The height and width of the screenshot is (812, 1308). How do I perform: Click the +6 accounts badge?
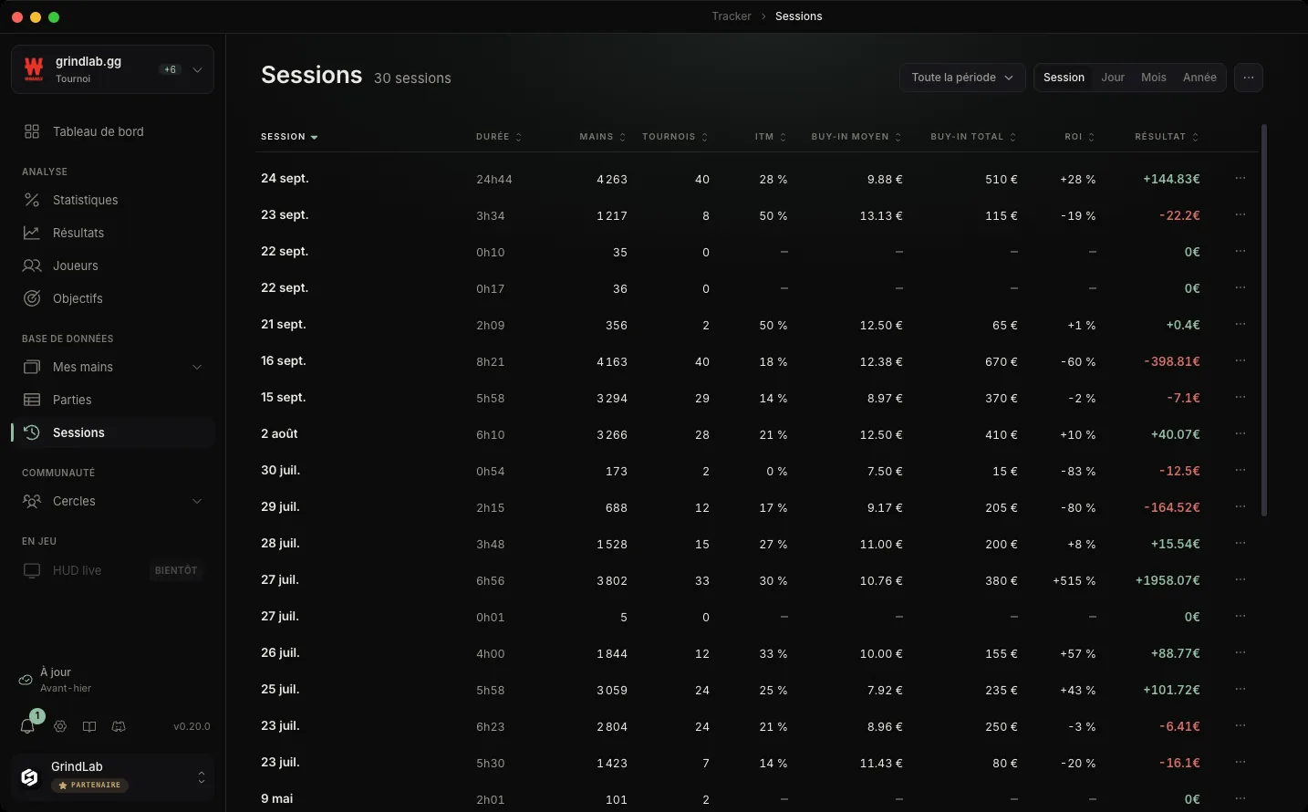point(171,69)
